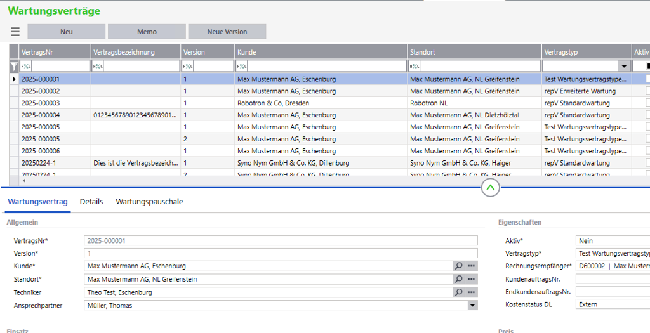Click the search magnifier for Techniker field
The image size is (650, 333).
[x=458, y=292]
